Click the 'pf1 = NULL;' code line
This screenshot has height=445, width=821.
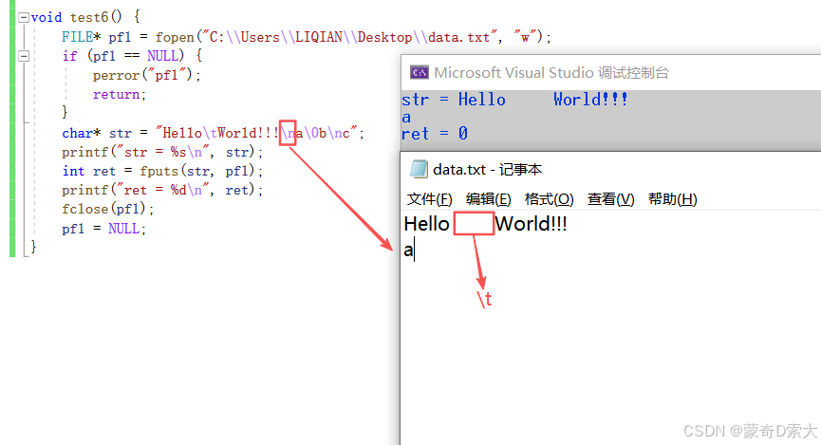click(103, 229)
